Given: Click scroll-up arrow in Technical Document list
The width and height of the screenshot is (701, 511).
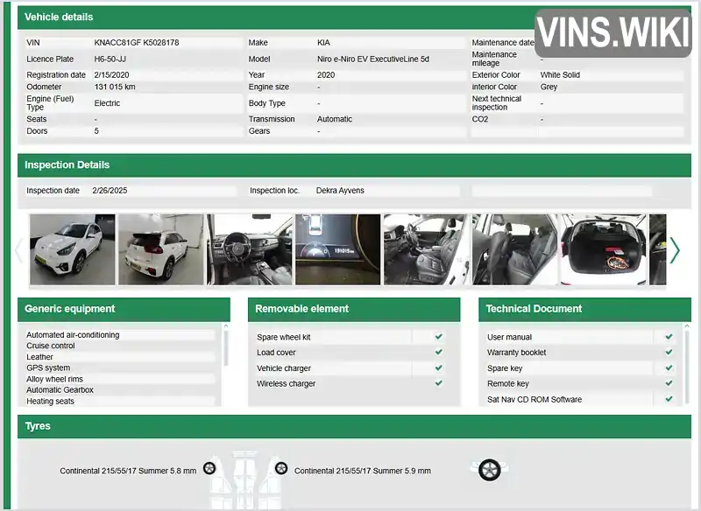Looking at the screenshot, I should (687, 326).
